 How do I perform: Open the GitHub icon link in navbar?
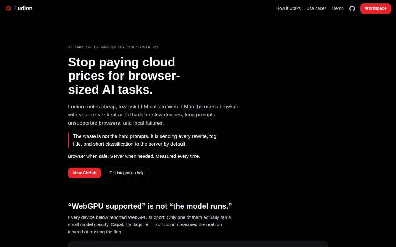click(x=352, y=9)
